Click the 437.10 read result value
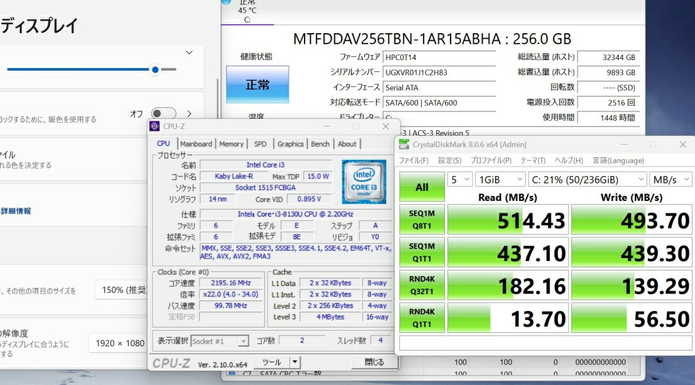Viewport: 695px width, 385px height. [508, 252]
